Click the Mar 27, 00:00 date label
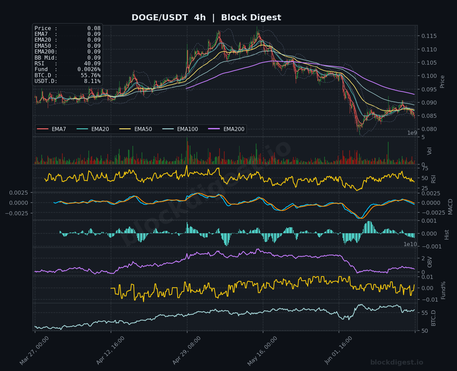457x371 pixels. (34, 351)
